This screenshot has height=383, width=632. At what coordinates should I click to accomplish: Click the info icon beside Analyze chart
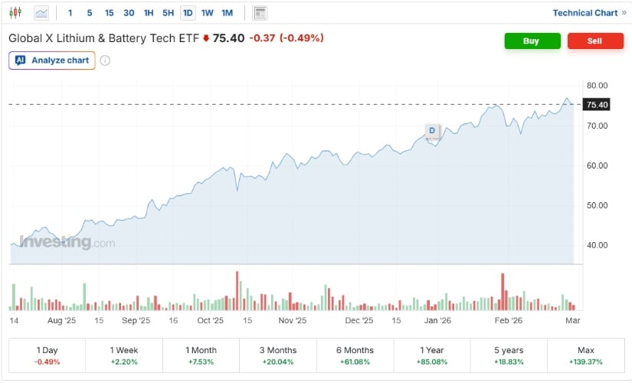[x=105, y=61]
